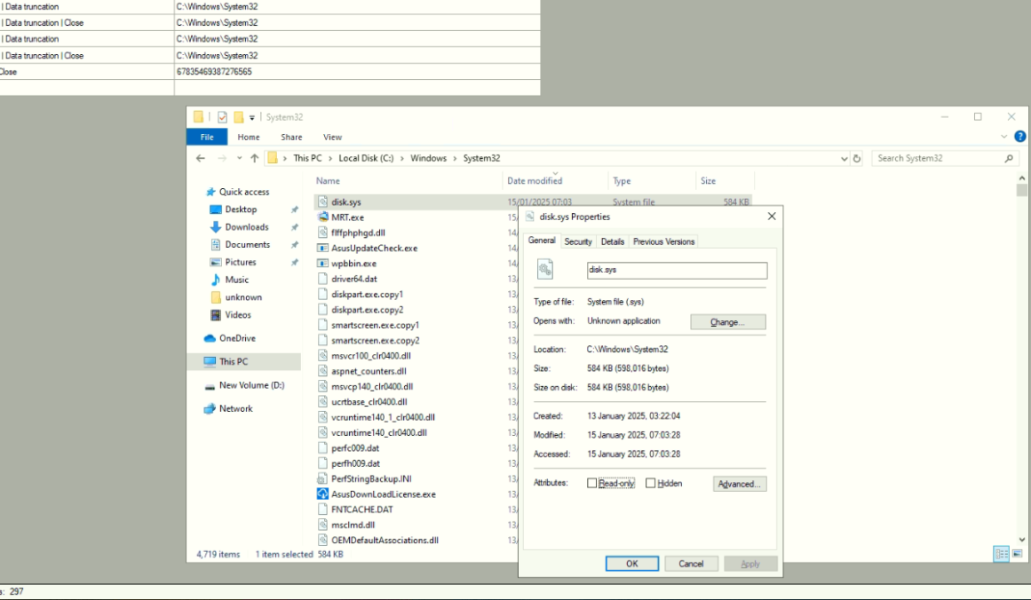Switch to details view button
The image size is (1031, 600).
coord(1002,554)
